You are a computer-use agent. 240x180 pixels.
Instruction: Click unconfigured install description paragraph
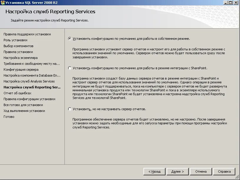tap(150, 123)
